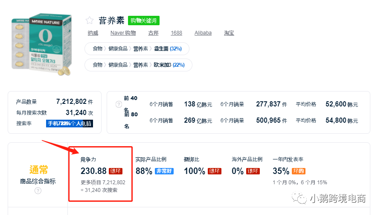Click the help icon under 商品综合指标
Image resolution: width=378 pixels, height=215 pixels.
tap(38, 191)
